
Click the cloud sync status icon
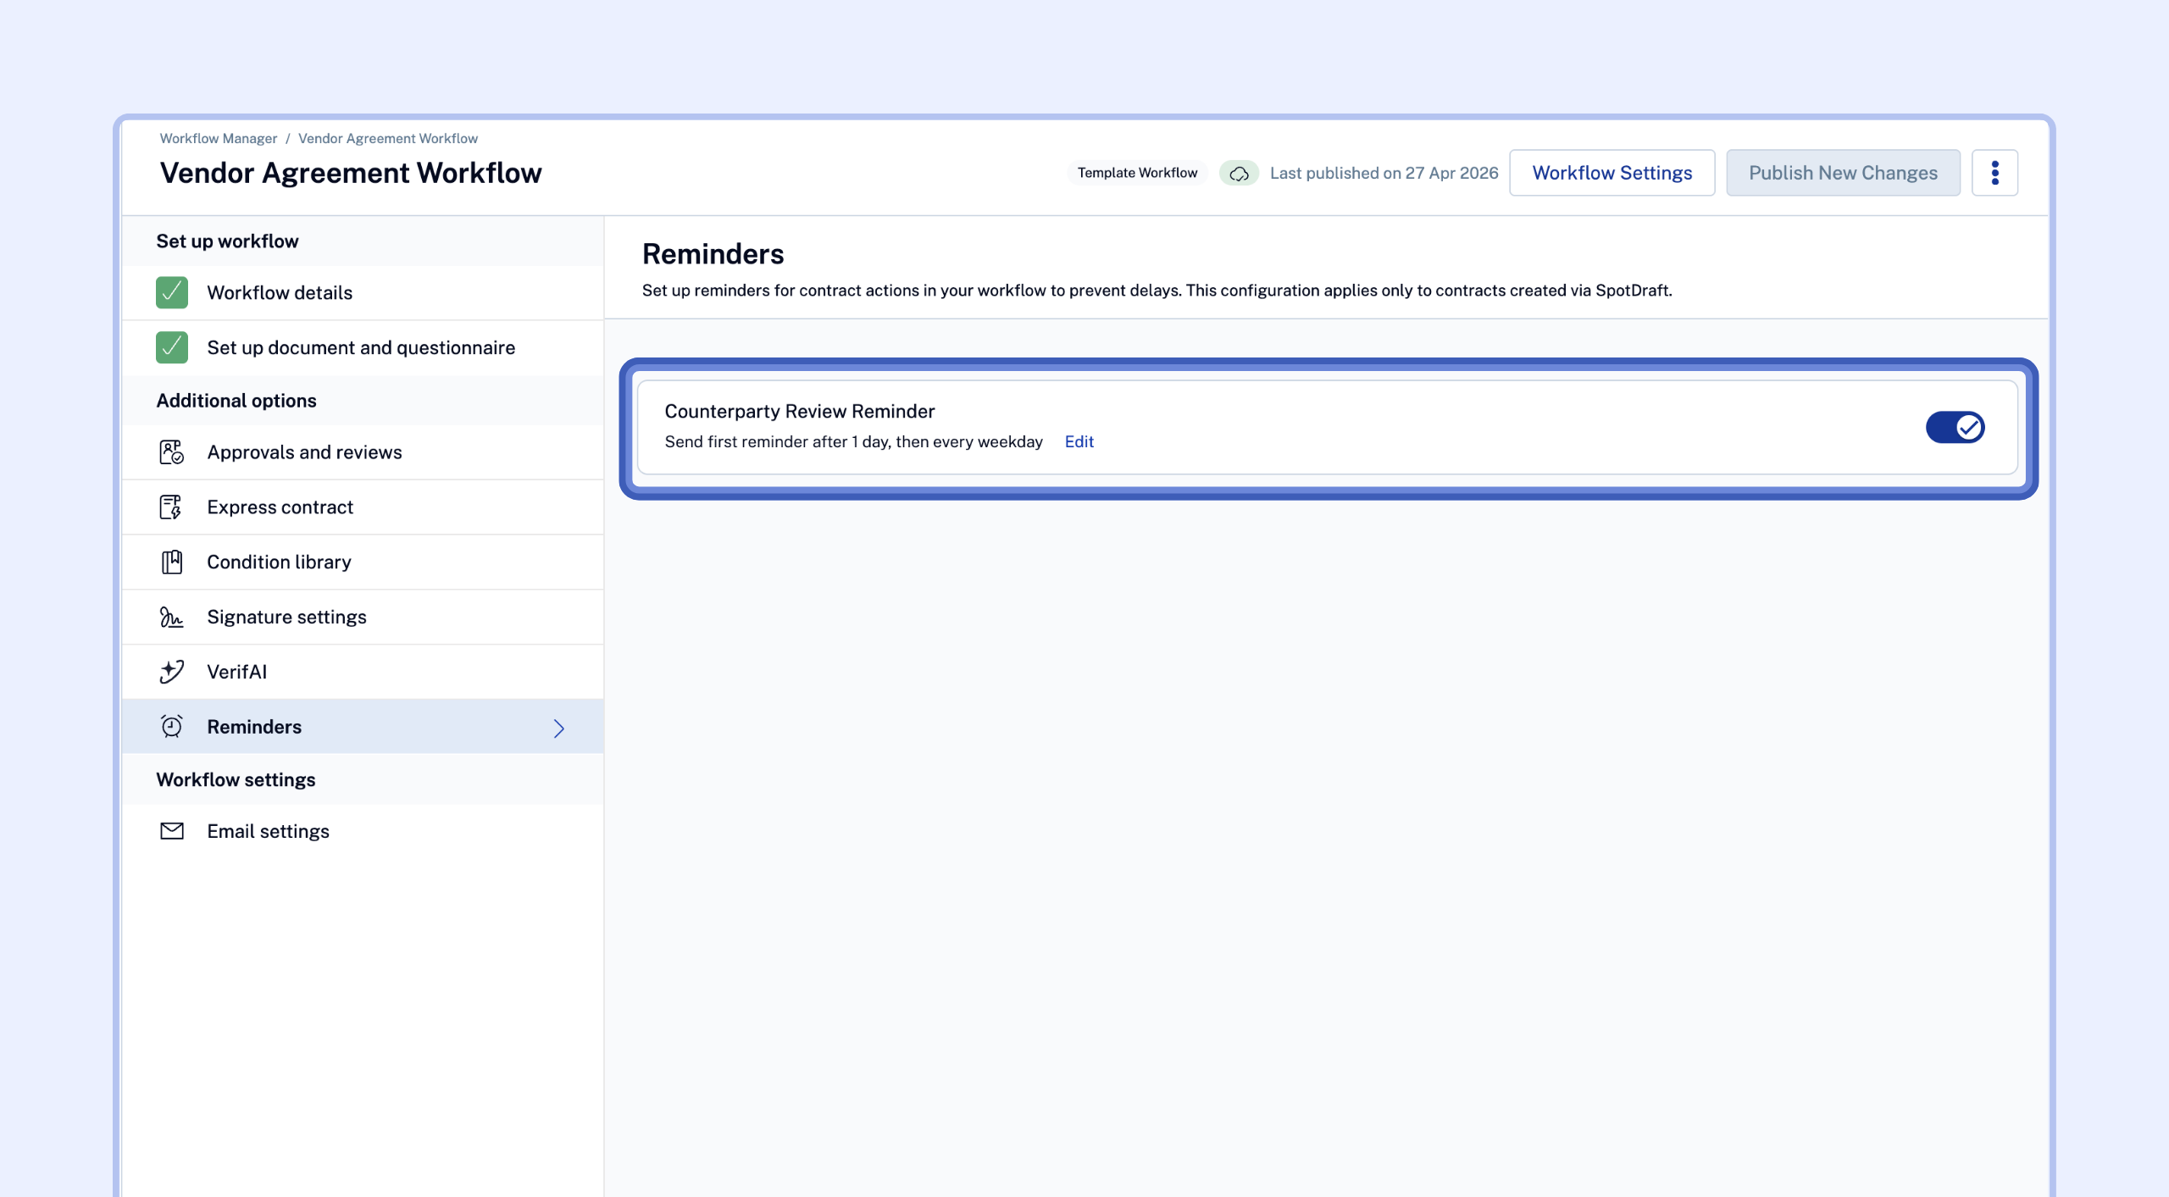[1239, 174]
